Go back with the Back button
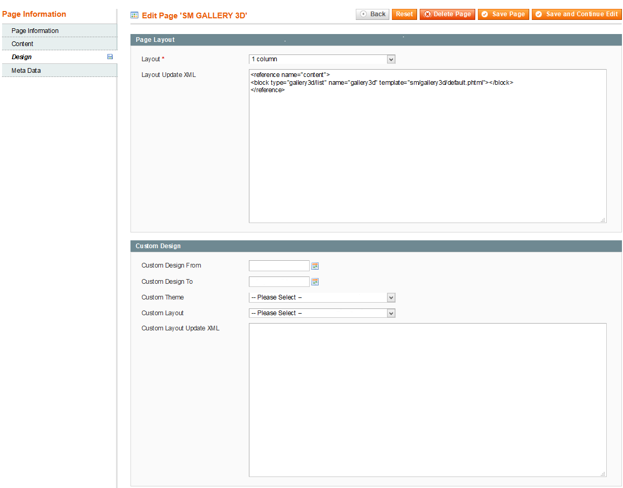 tap(373, 14)
